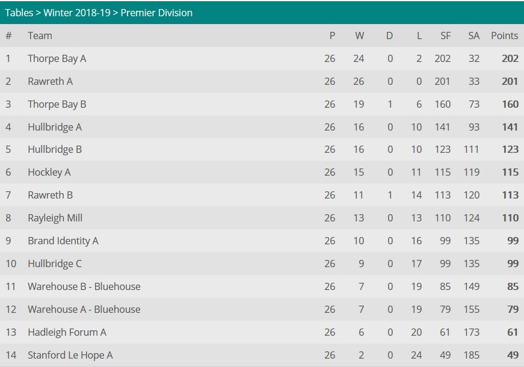
Task: Open Warehouse B - Bluehouse team page
Action: tap(84, 286)
